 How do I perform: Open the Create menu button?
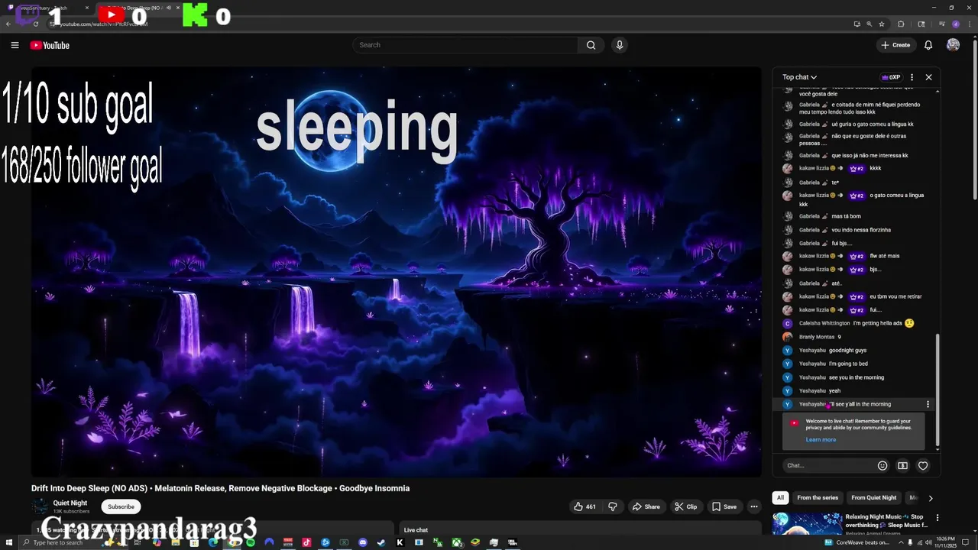click(895, 45)
